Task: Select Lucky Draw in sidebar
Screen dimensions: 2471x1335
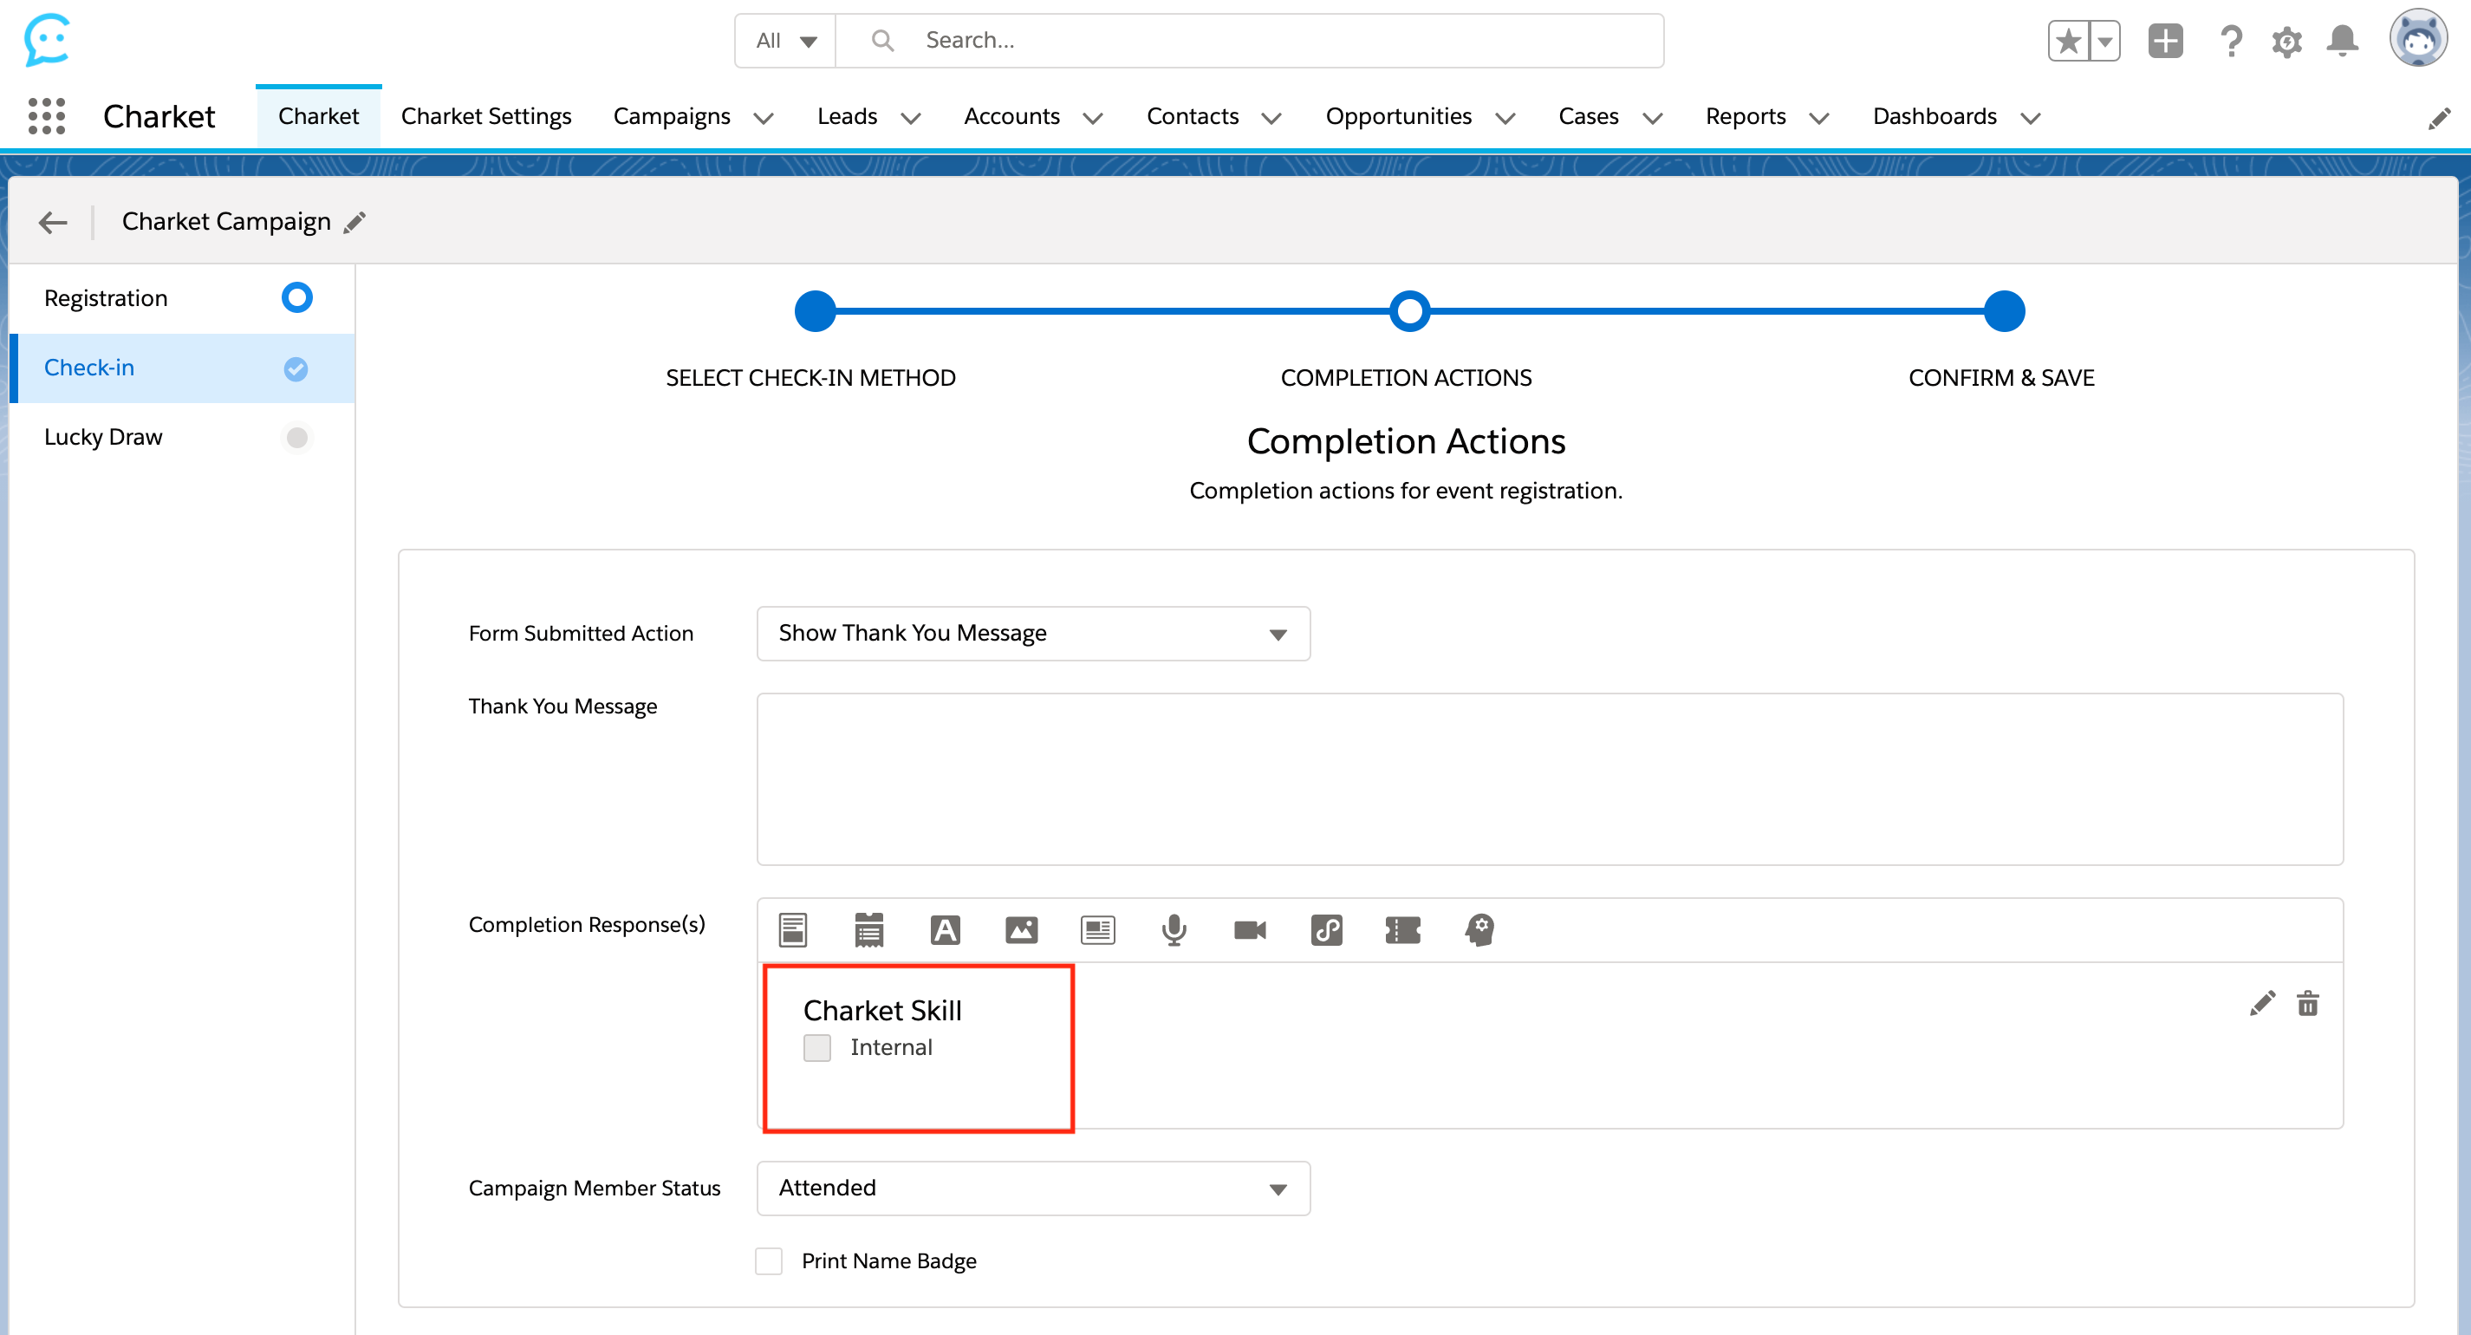Action: tap(104, 437)
